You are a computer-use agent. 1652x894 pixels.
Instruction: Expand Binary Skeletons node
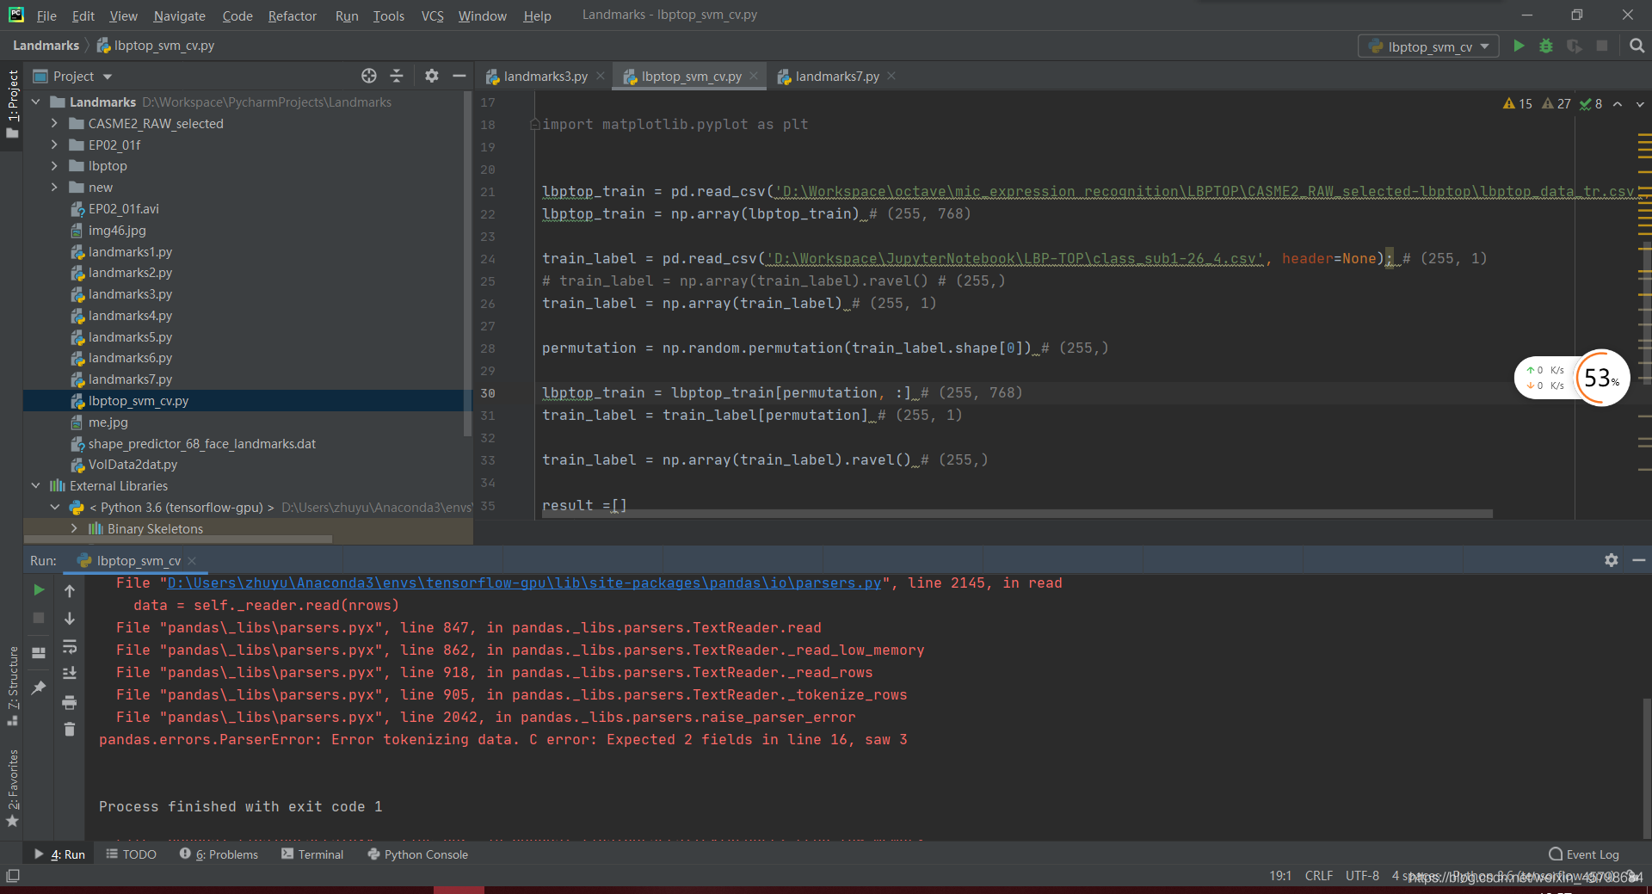tap(73, 528)
